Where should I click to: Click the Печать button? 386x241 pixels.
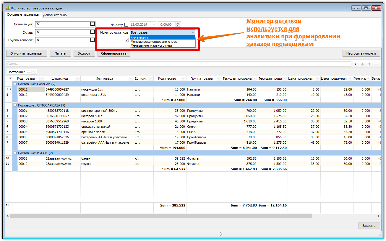60,53
